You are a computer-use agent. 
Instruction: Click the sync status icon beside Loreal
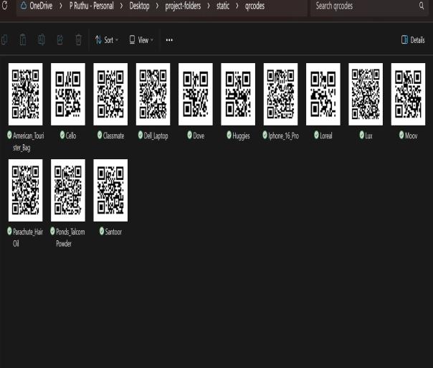[x=316, y=135]
